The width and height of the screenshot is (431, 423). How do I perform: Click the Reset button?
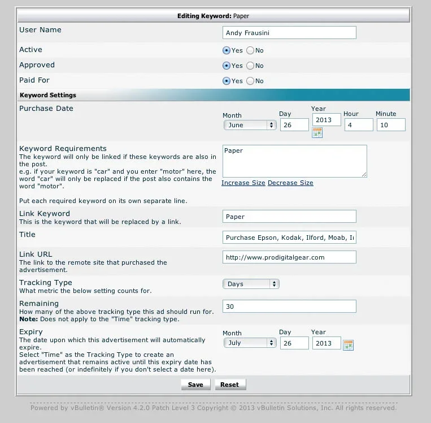coord(230,385)
